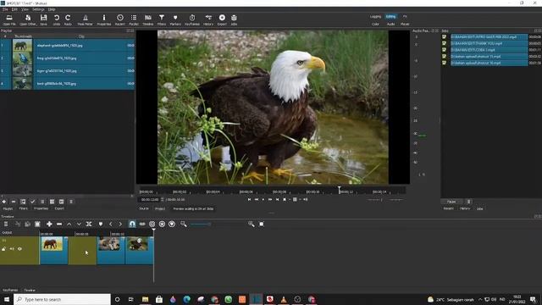Split clip at playhead icon
Image resolution: width=542 pixels, height=305 pixels.
(x=89, y=224)
